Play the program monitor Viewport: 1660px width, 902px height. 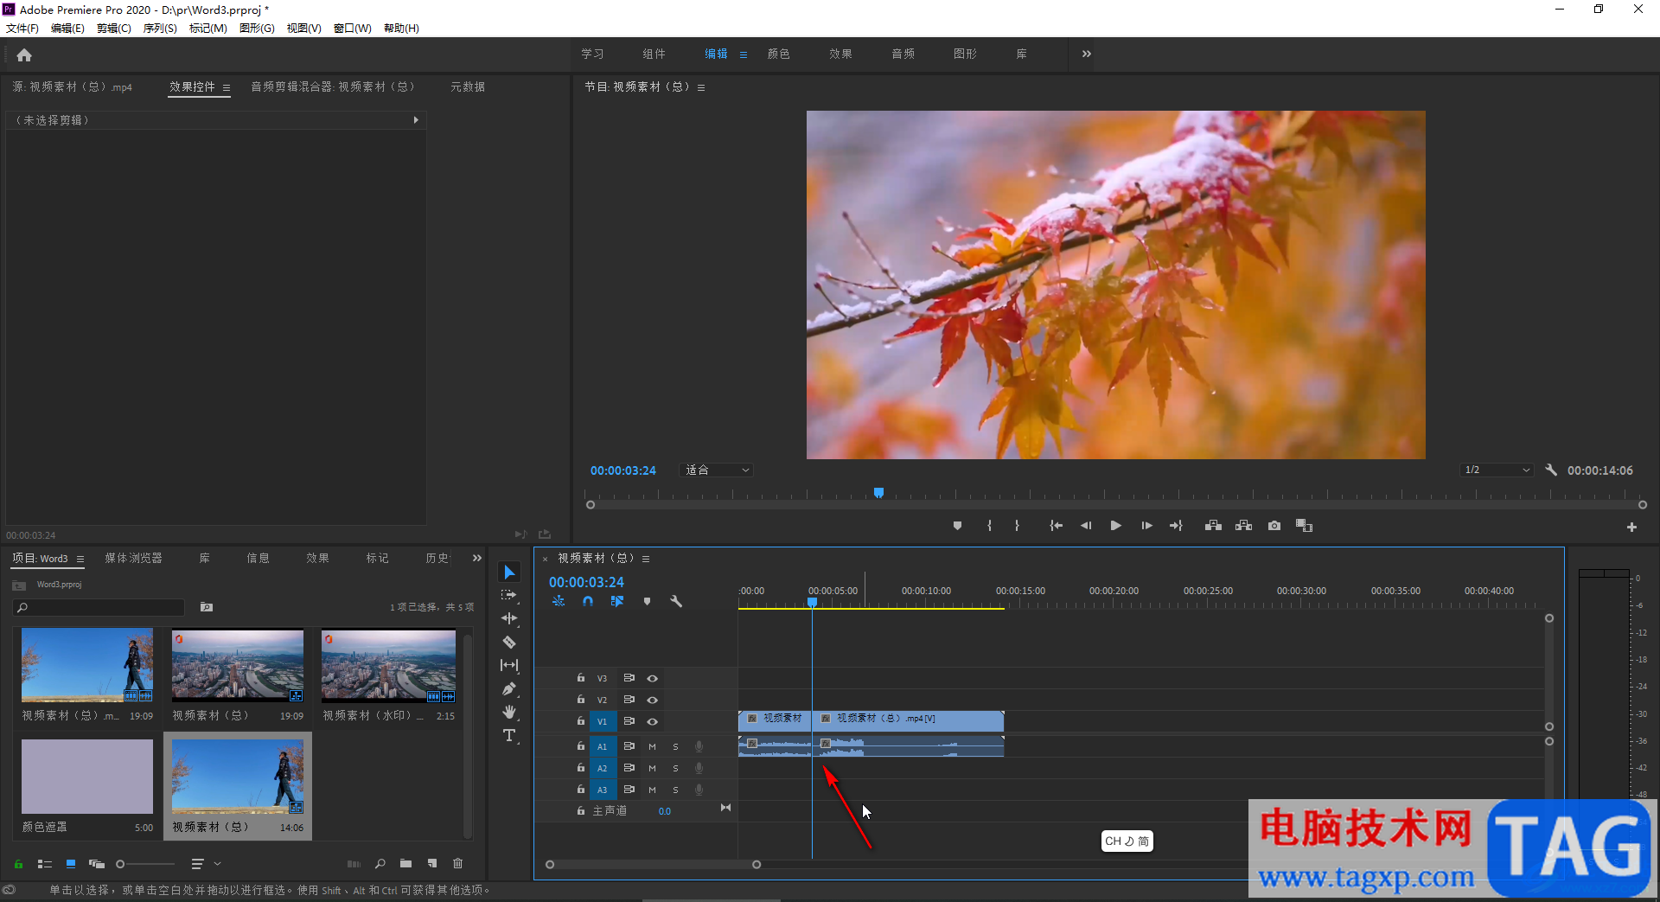[1116, 526]
